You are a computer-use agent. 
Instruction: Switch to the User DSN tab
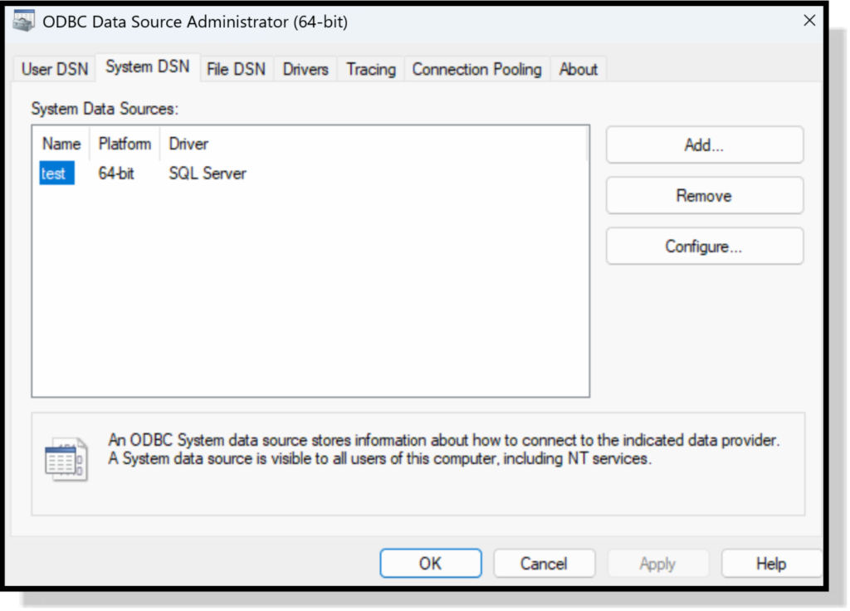[55, 70]
